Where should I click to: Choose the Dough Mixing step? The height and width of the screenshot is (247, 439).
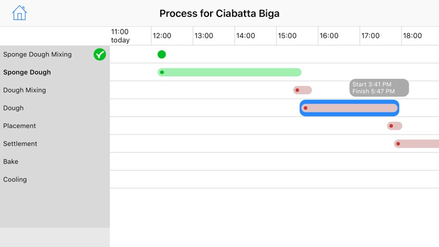pyautogui.click(x=25, y=90)
